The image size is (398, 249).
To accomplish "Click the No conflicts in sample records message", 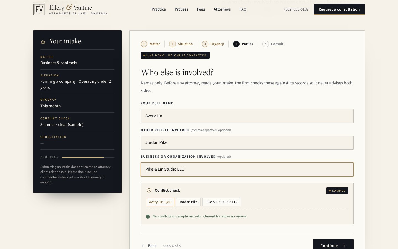I will tap(200, 216).
